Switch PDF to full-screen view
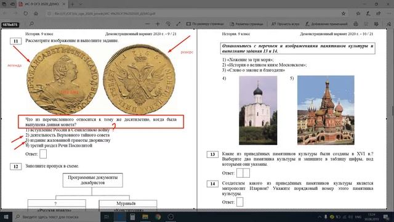Screen dimensions: 394x222 tap(178, 24)
